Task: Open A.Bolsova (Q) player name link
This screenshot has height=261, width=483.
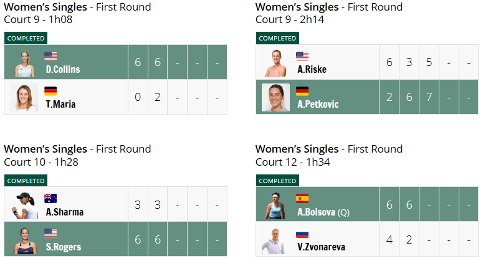Action: click(x=323, y=212)
